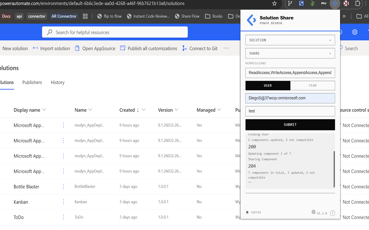Select the USER toggle option
This screenshot has height=230, width=369.
(x=268, y=85)
